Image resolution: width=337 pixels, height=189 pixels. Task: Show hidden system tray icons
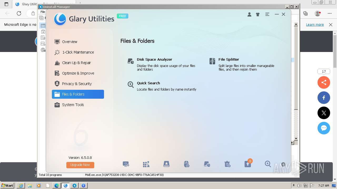tap(294, 185)
